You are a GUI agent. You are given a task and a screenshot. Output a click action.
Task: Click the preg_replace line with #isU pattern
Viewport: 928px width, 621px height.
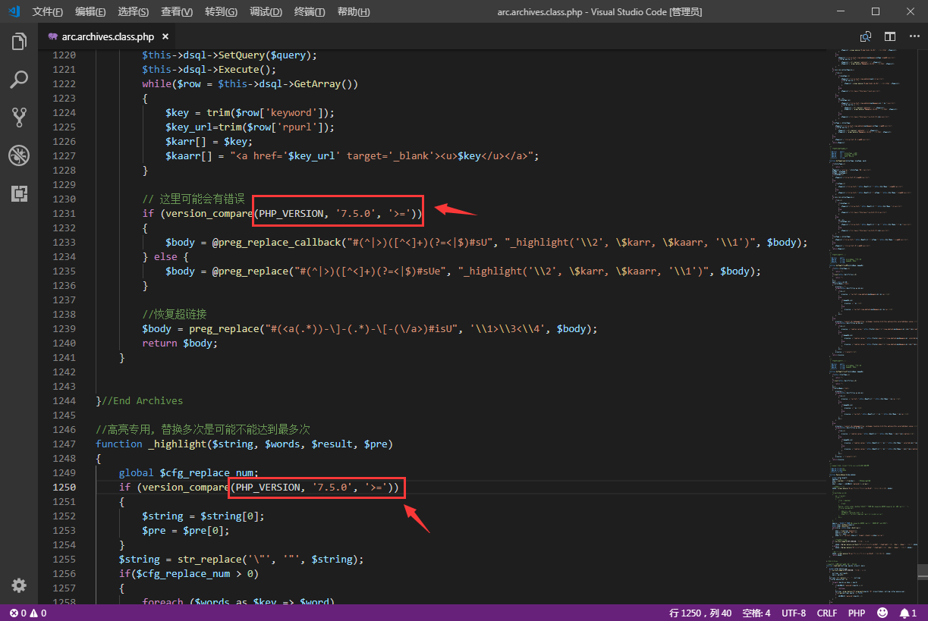point(370,329)
